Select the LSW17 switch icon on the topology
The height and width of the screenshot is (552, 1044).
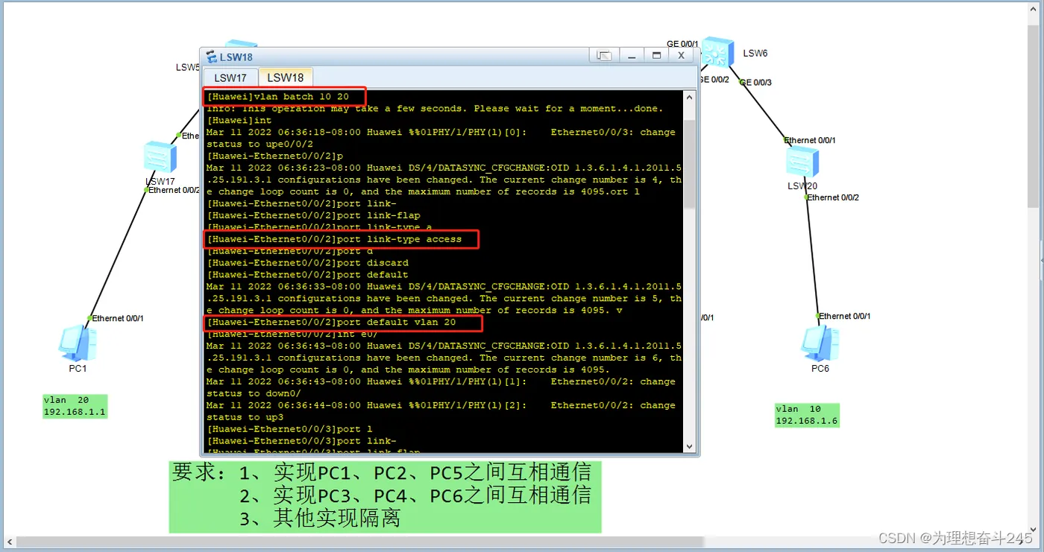point(160,157)
